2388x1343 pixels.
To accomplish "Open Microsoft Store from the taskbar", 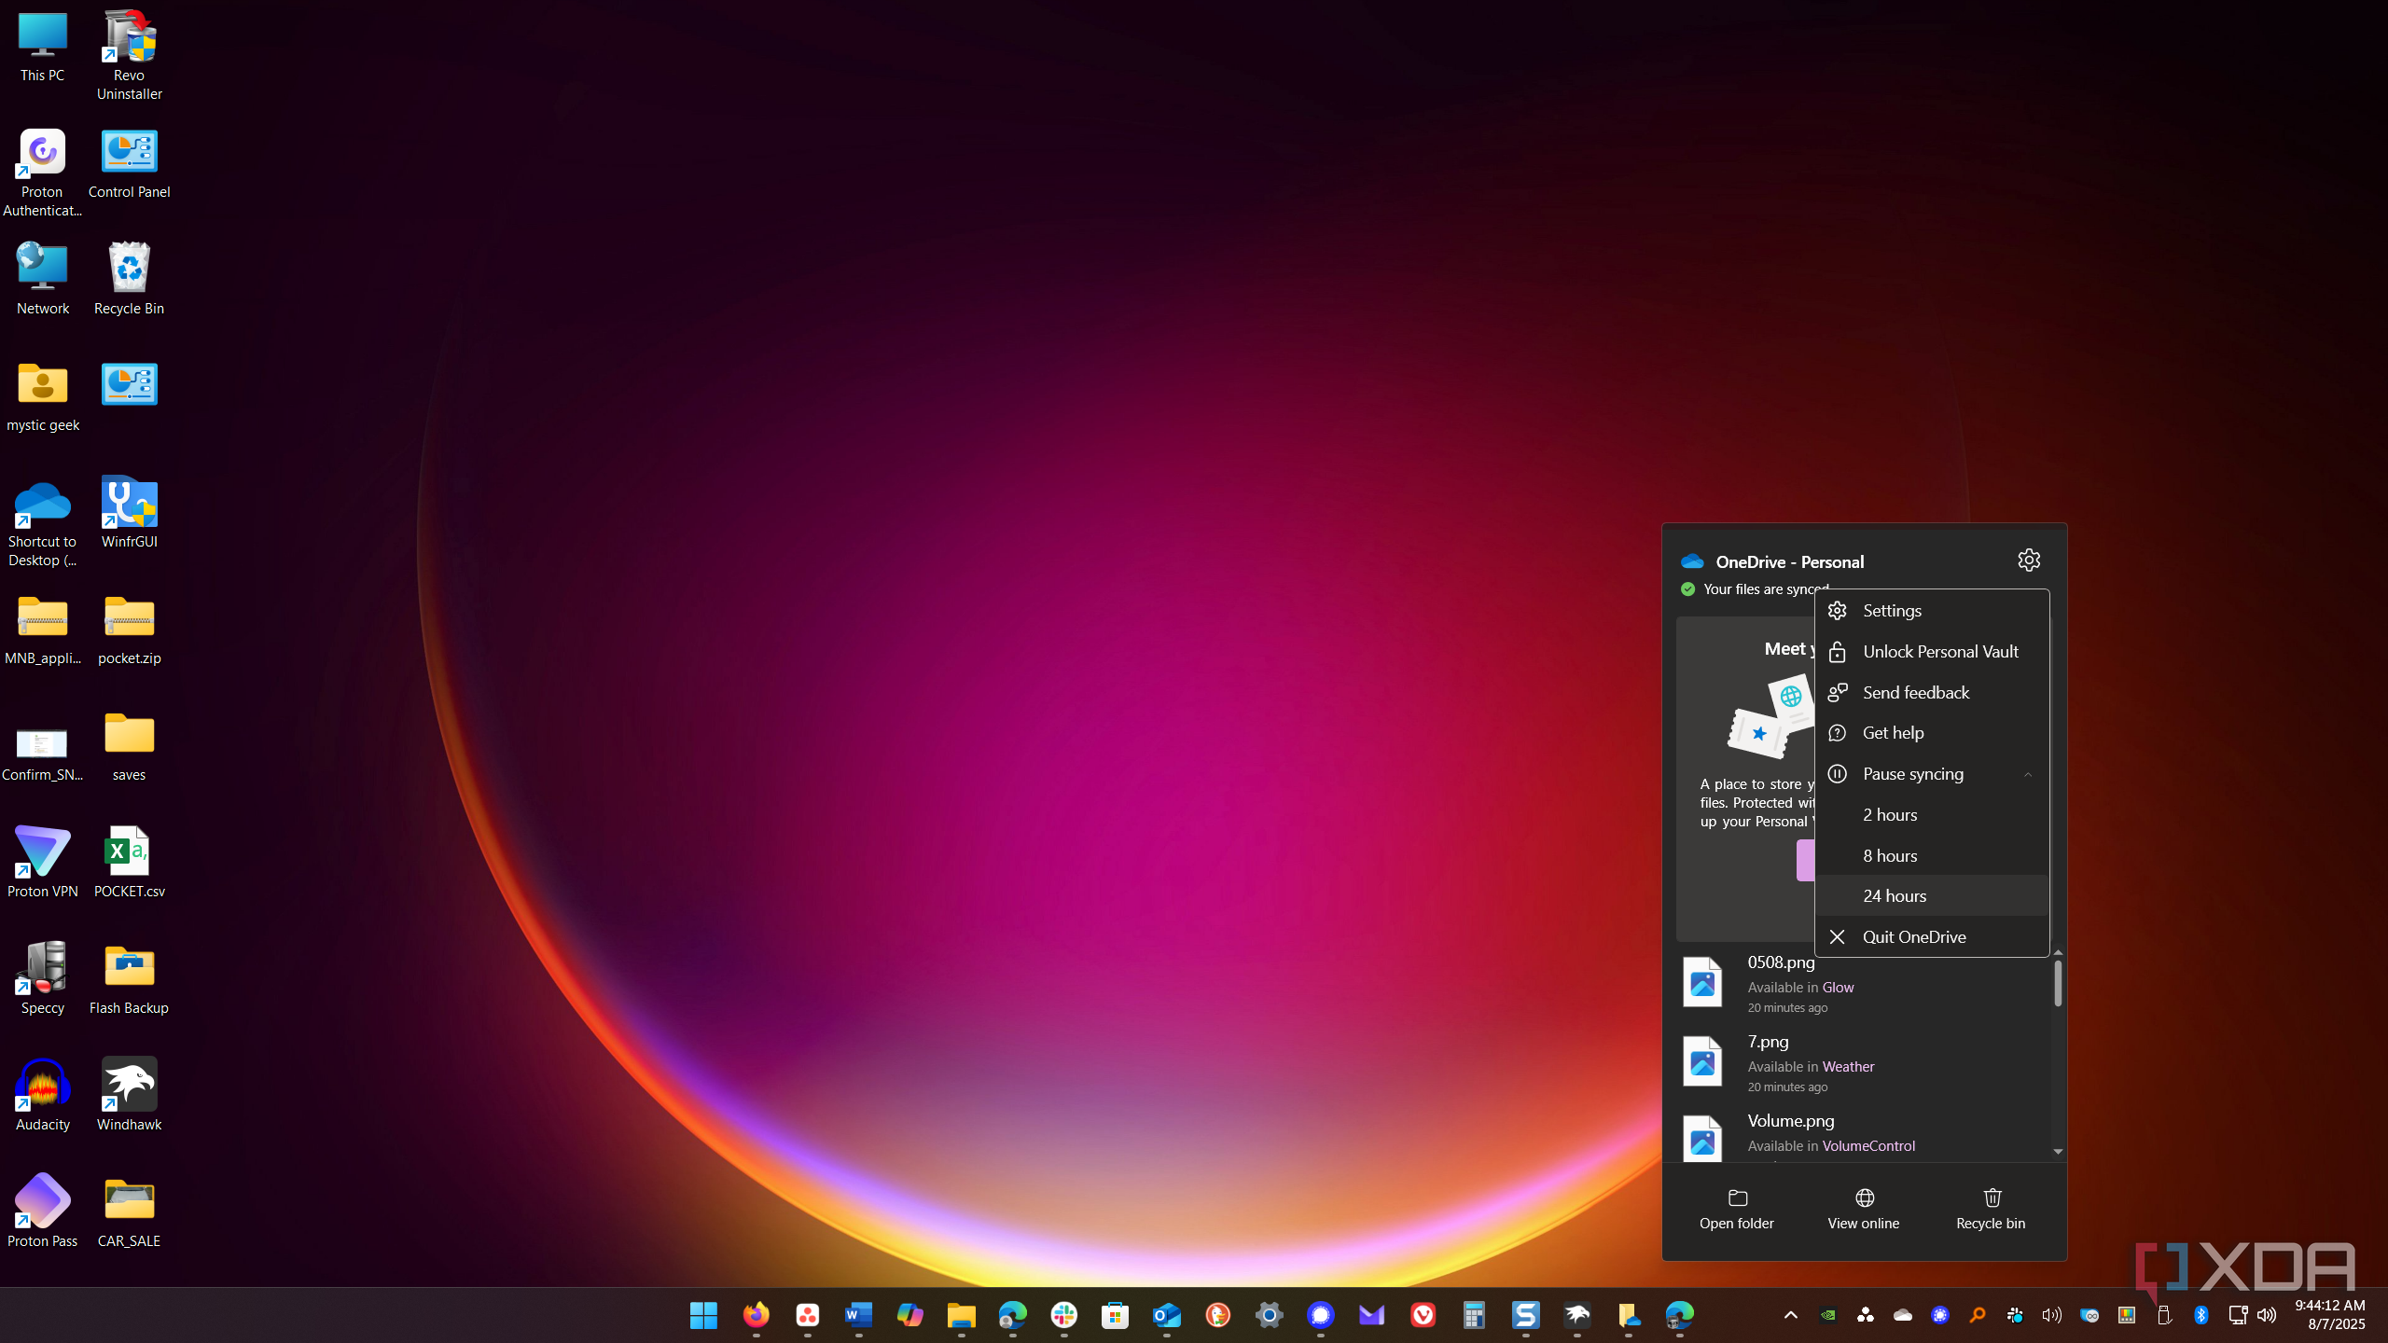I will tap(1115, 1315).
